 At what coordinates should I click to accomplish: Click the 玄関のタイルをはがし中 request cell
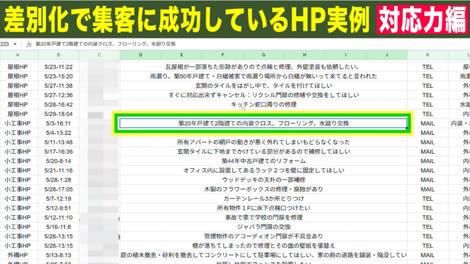tap(263, 86)
